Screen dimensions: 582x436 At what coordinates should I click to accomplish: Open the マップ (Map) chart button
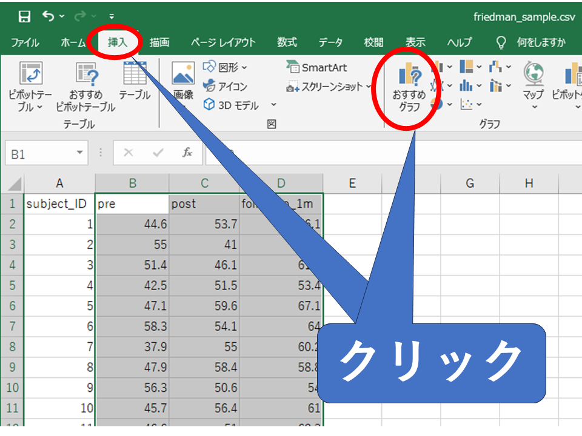(533, 85)
